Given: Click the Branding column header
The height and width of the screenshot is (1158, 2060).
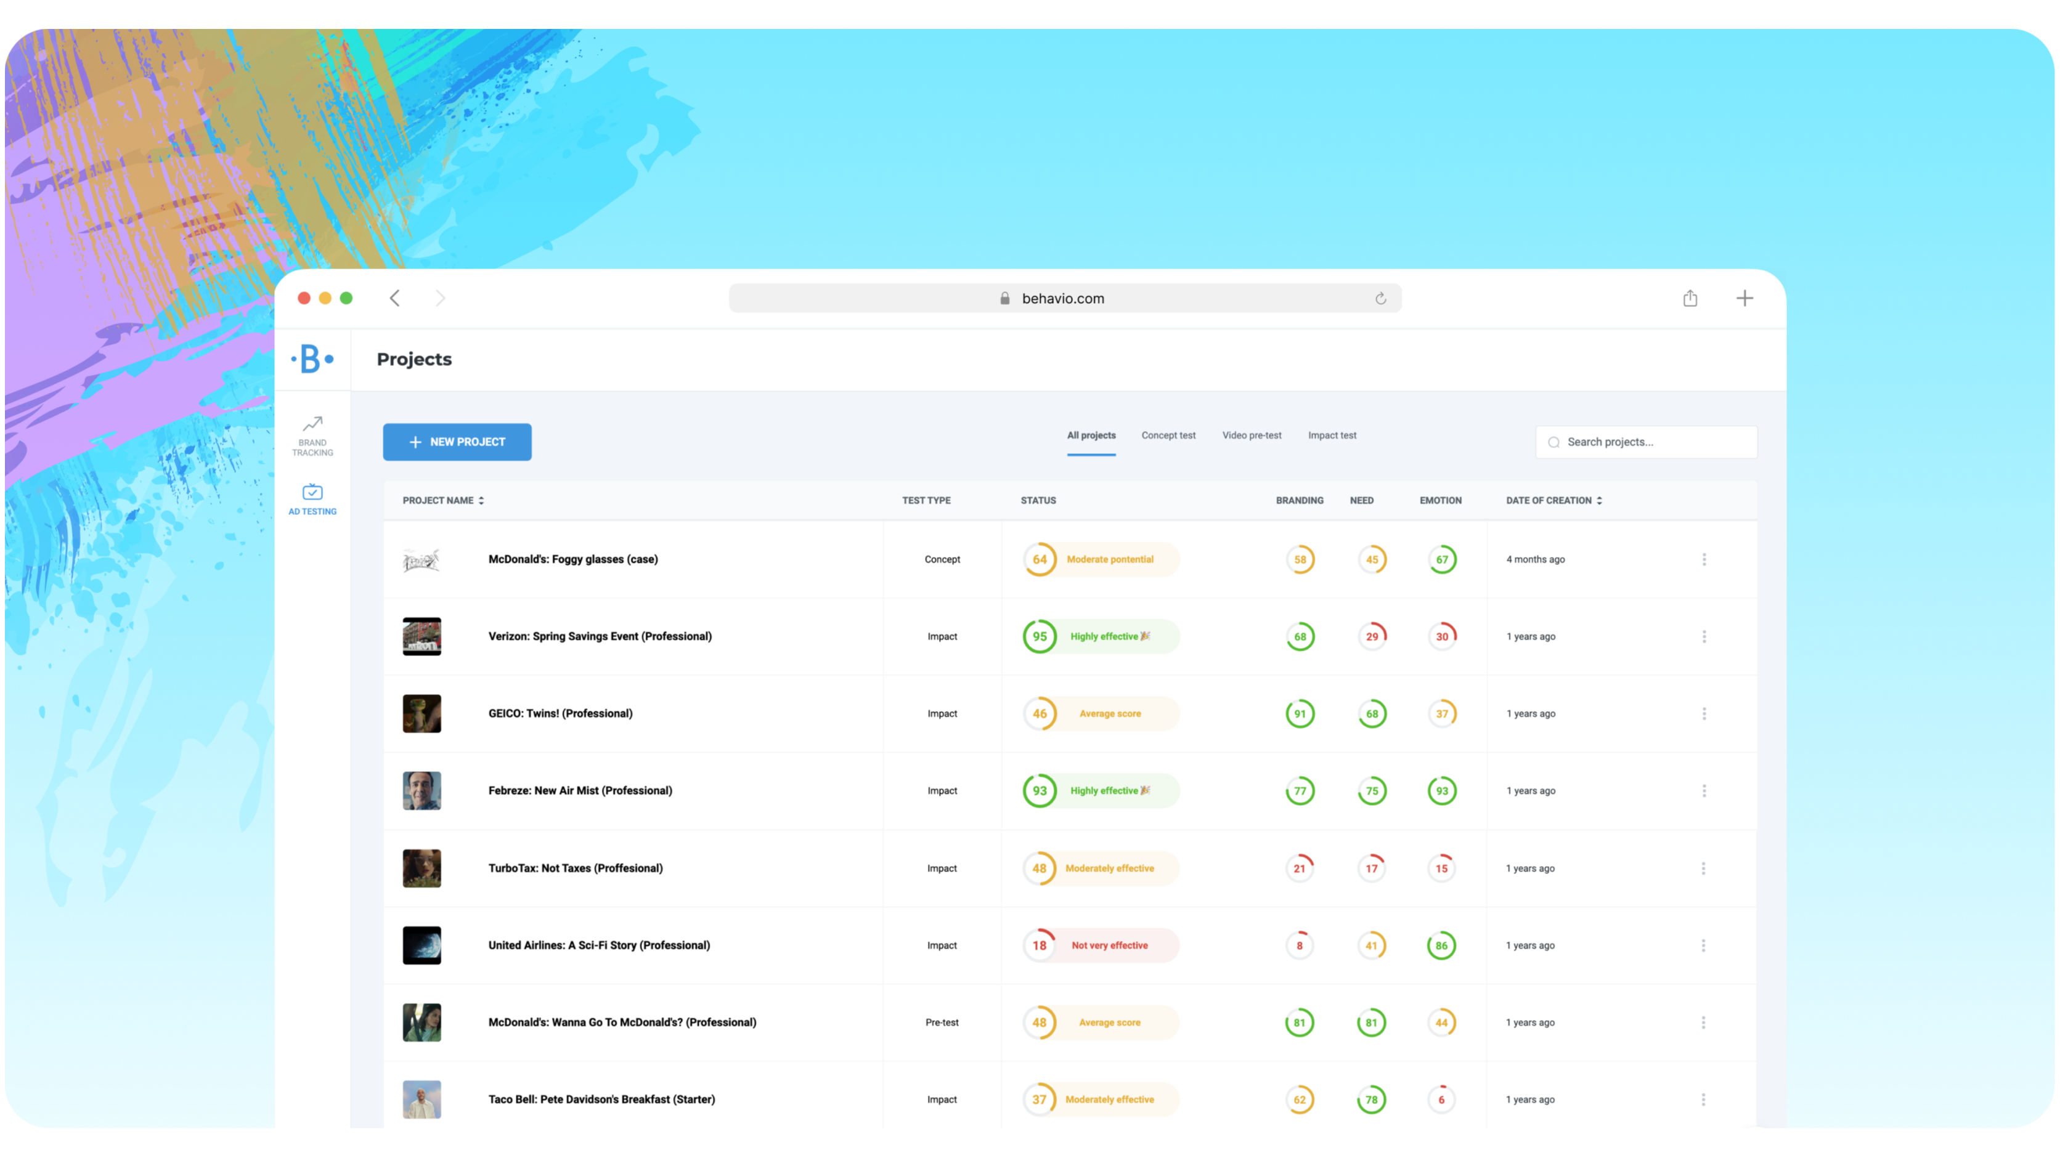Looking at the screenshot, I should click(1300, 500).
